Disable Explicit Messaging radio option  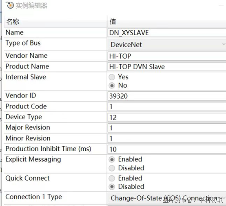click(x=112, y=168)
